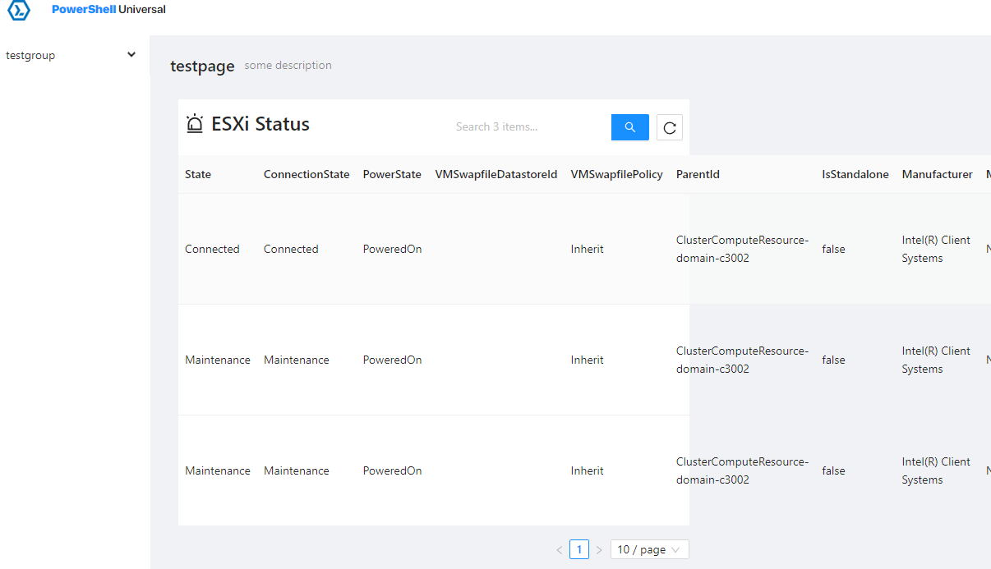Click the blue search magnifier button

click(x=629, y=127)
